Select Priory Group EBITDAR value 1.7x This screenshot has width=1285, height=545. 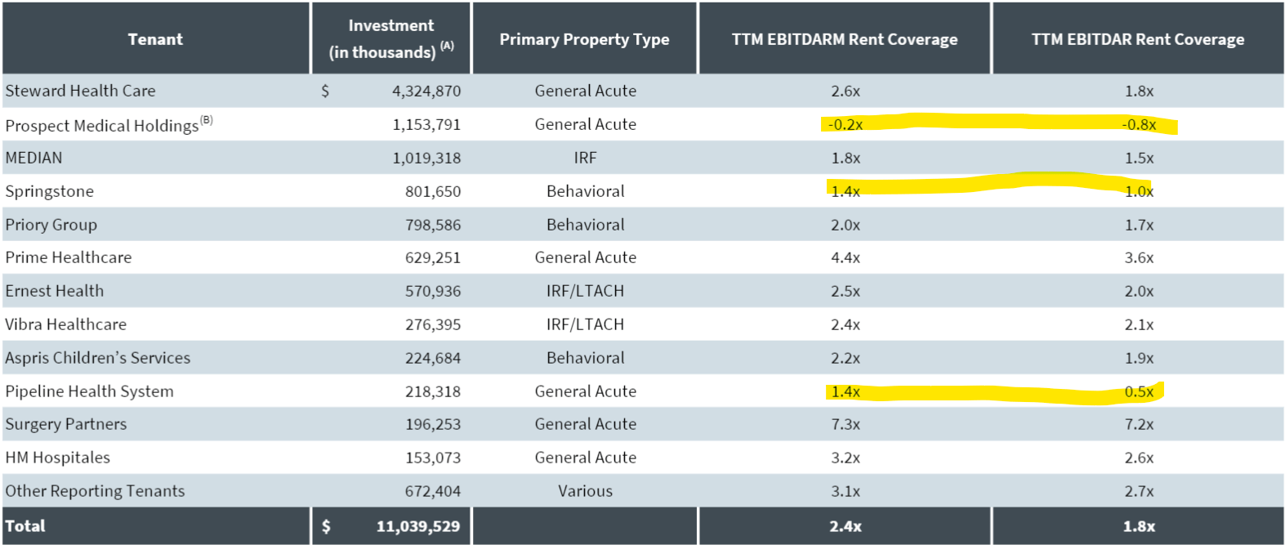pos(1139,225)
